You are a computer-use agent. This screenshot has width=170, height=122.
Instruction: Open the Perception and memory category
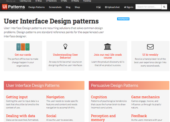pos(103,118)
